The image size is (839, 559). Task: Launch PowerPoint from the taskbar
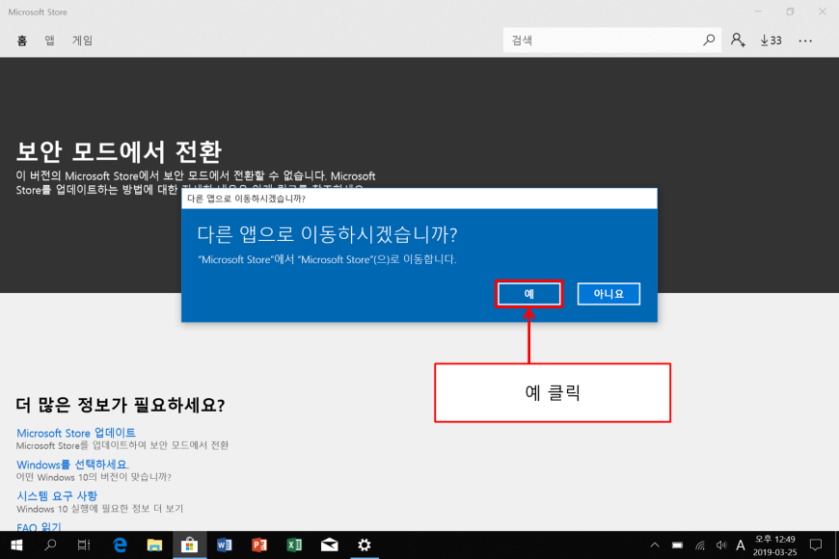[259, 546]
